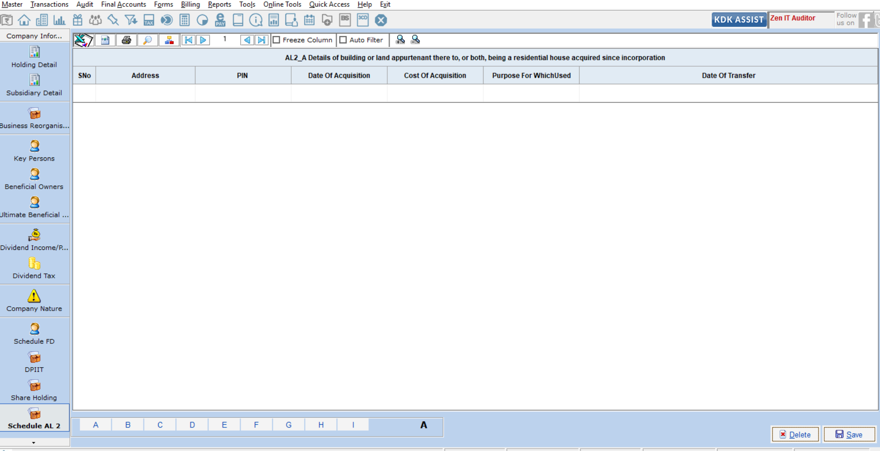The width and height of the screenshot is (880, 451).
Task: Go to first record arrow
Action: 189,40
